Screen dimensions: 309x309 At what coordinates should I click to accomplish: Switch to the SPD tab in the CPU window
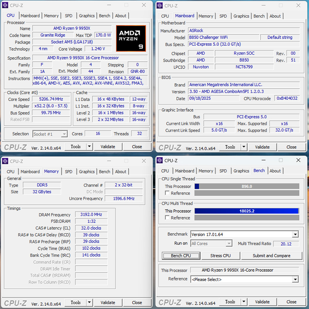click(x=69, y=16)
